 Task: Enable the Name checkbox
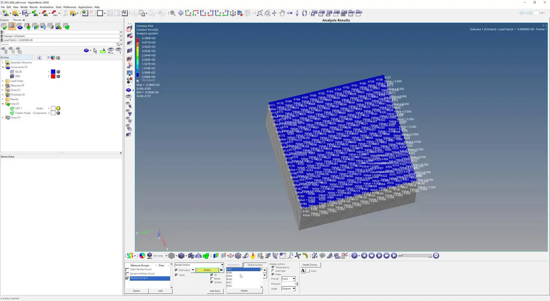[x=211, y=279]
